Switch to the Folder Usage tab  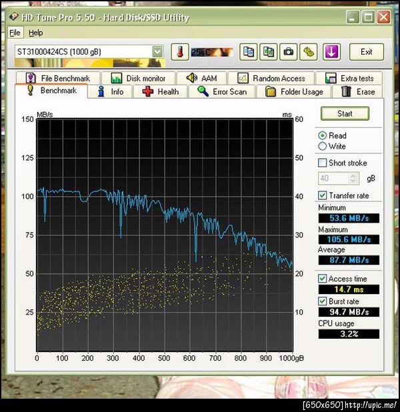[293, 92]
